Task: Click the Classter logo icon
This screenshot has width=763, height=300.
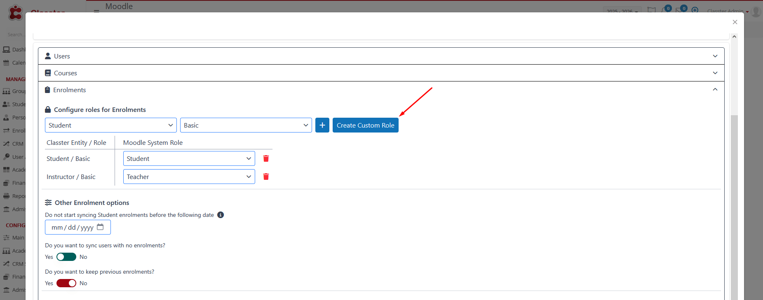Action: [15, 12]
